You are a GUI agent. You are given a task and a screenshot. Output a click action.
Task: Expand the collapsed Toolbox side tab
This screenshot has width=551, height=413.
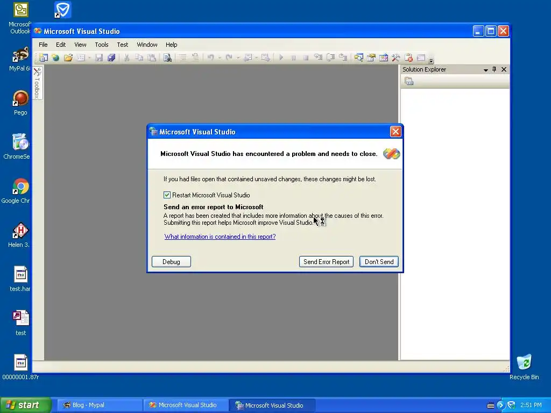38,83
